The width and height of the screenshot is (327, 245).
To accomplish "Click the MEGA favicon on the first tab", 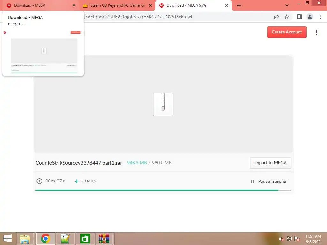I will (x=9, y=5).
